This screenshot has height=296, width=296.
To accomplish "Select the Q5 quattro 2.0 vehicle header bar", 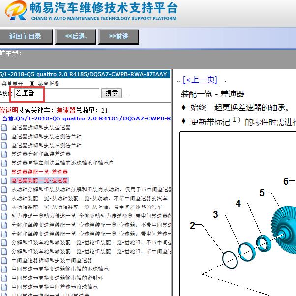I will pyautogui.click(x=85, y=74).
